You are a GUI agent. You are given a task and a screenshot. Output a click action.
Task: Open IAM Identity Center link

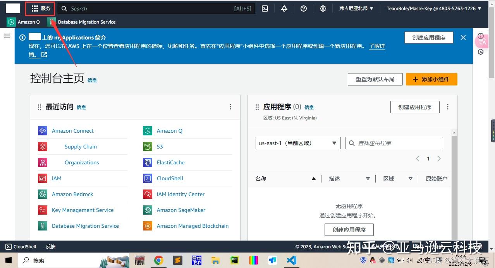(x=180, y=194)
